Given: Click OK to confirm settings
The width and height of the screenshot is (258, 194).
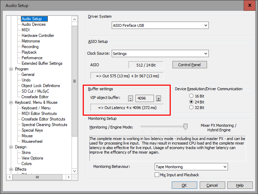Looking at the screenshot, I should point(184,185).
